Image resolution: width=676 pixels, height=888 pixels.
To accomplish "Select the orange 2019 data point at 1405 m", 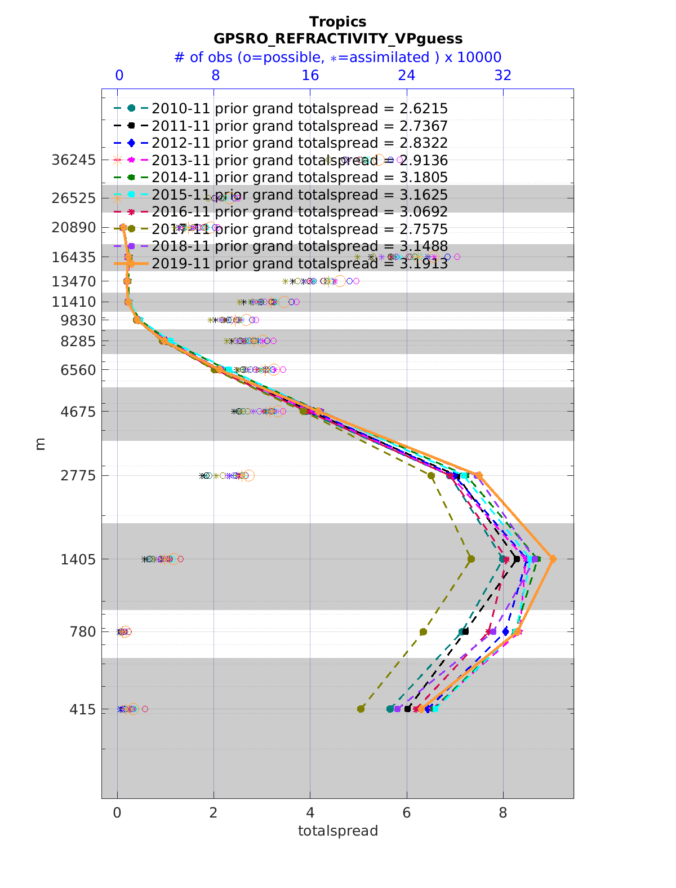I will (x=553, y=559).
